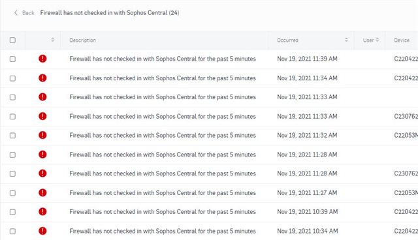Screen dimensions: 418x240
Task: Click the Description column header
Action: click(83, 40)
